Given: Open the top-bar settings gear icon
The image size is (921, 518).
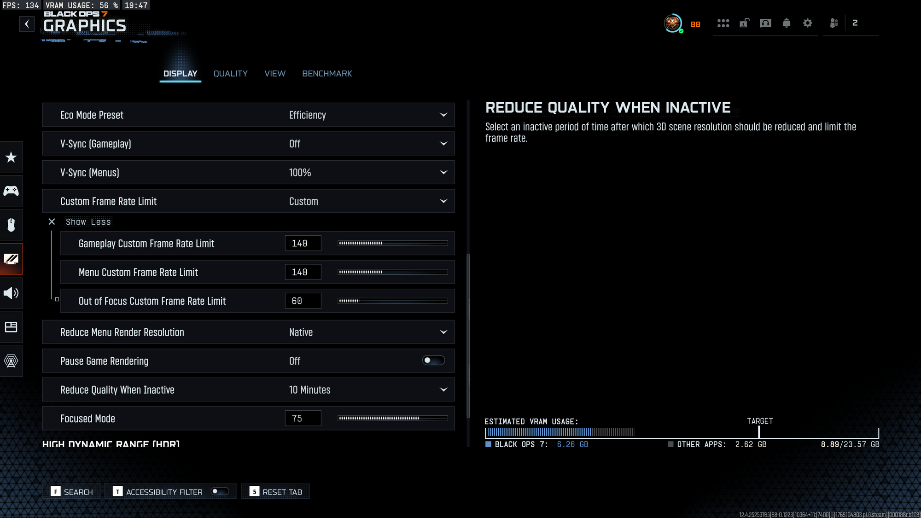Looking at the screenshot, I should 808,23.
